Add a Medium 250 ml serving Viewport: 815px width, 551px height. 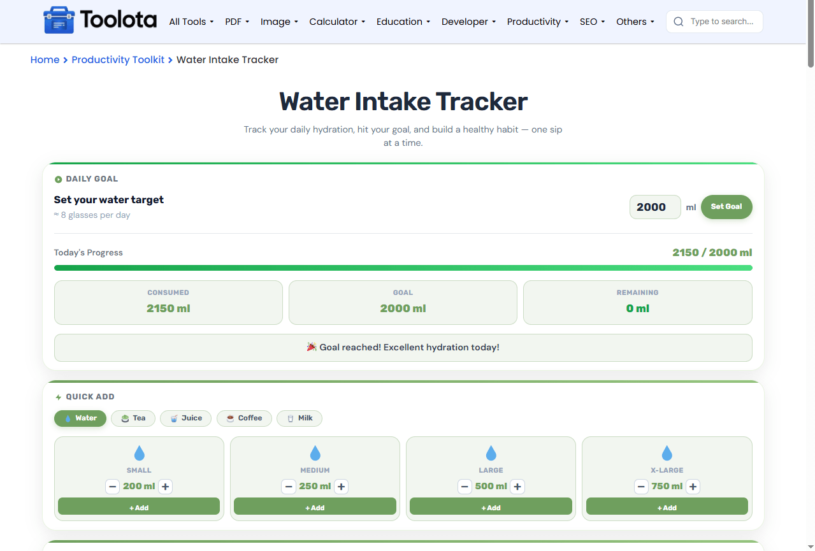(x=315, y=506)
